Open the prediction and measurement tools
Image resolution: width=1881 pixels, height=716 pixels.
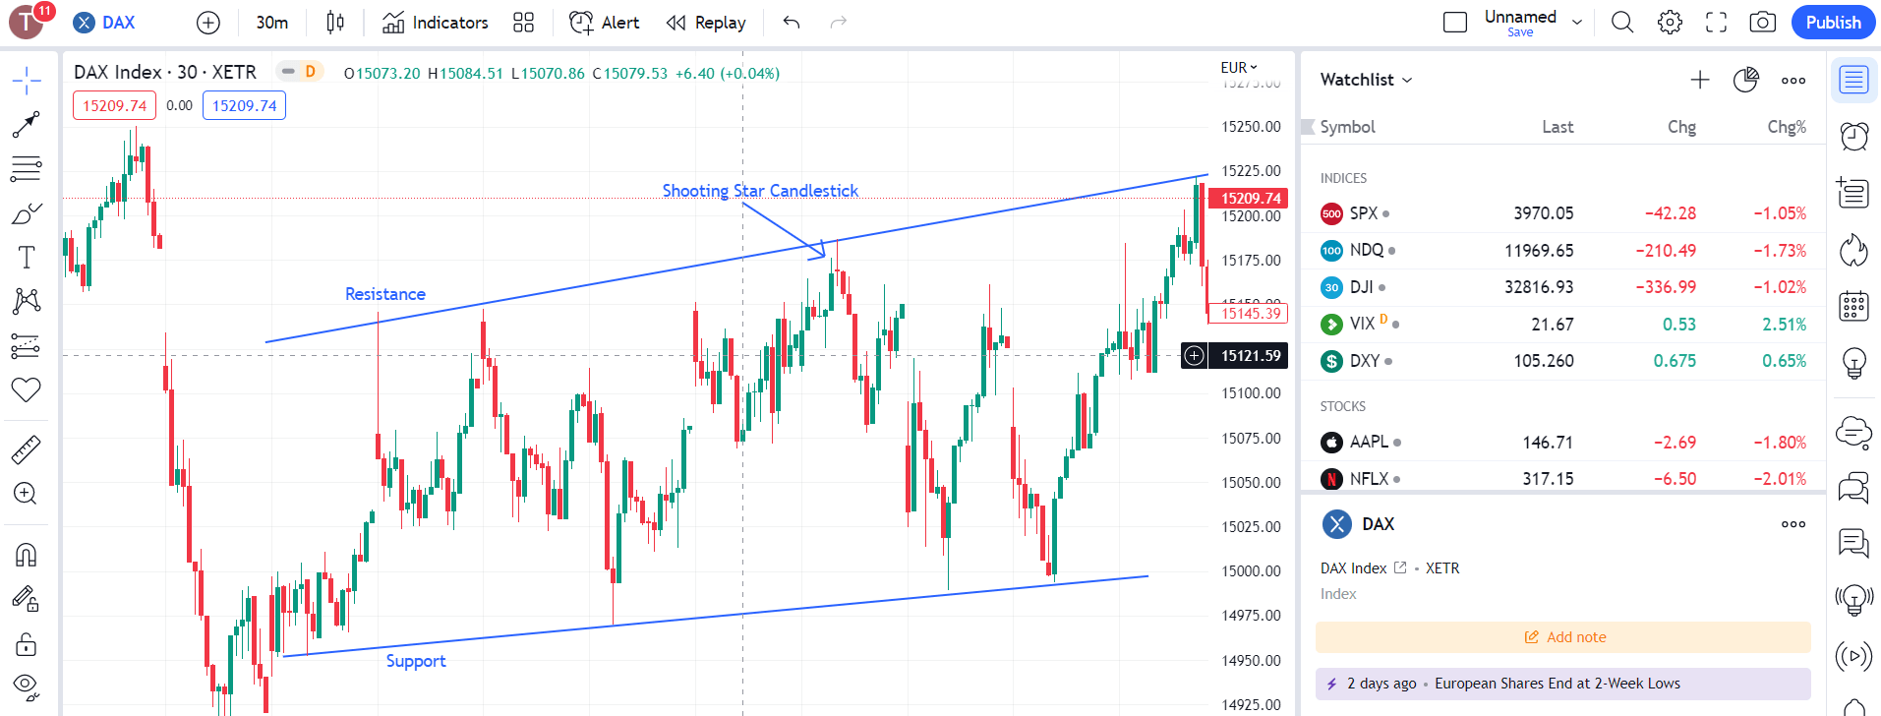click(27, 346)
